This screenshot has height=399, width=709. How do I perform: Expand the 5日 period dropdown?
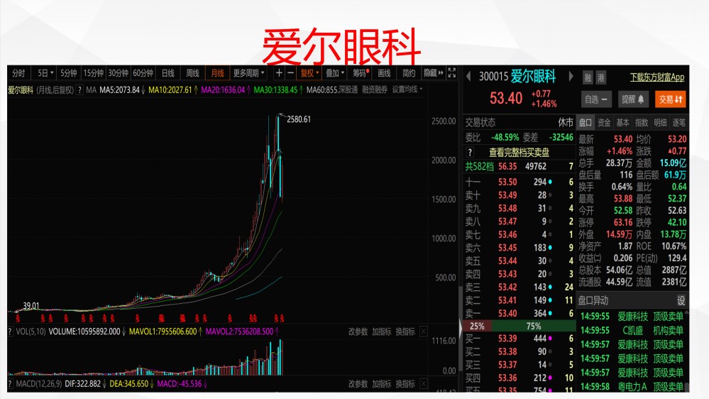coord(45,73)
